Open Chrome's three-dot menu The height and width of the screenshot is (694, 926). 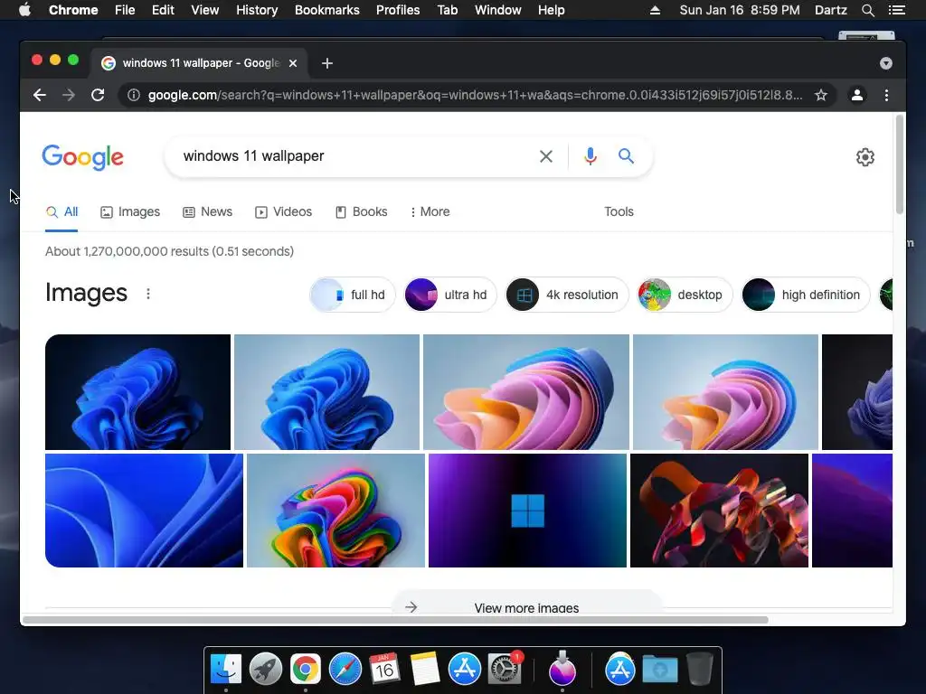(886, 95)
